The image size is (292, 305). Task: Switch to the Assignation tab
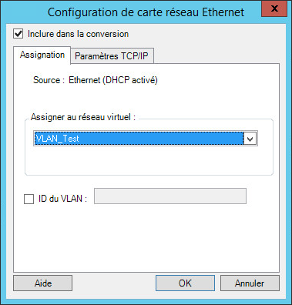(x=42, y=55)
